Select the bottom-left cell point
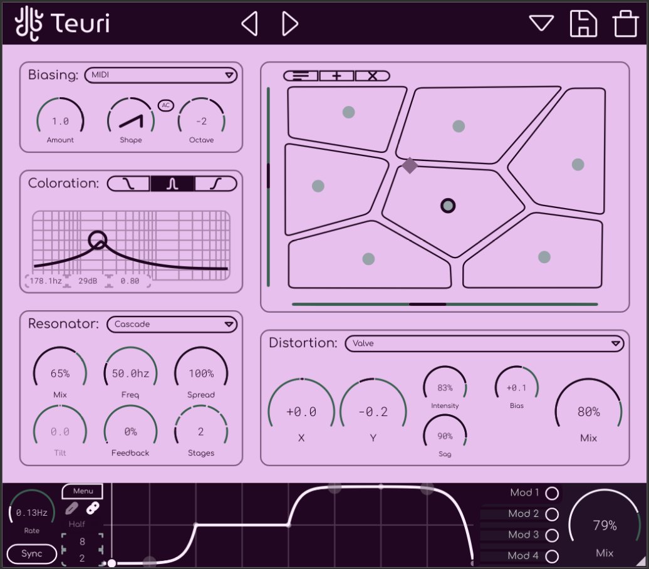This screenshot has height=569, width=649. pyautogui.click(x=368, y=259)
